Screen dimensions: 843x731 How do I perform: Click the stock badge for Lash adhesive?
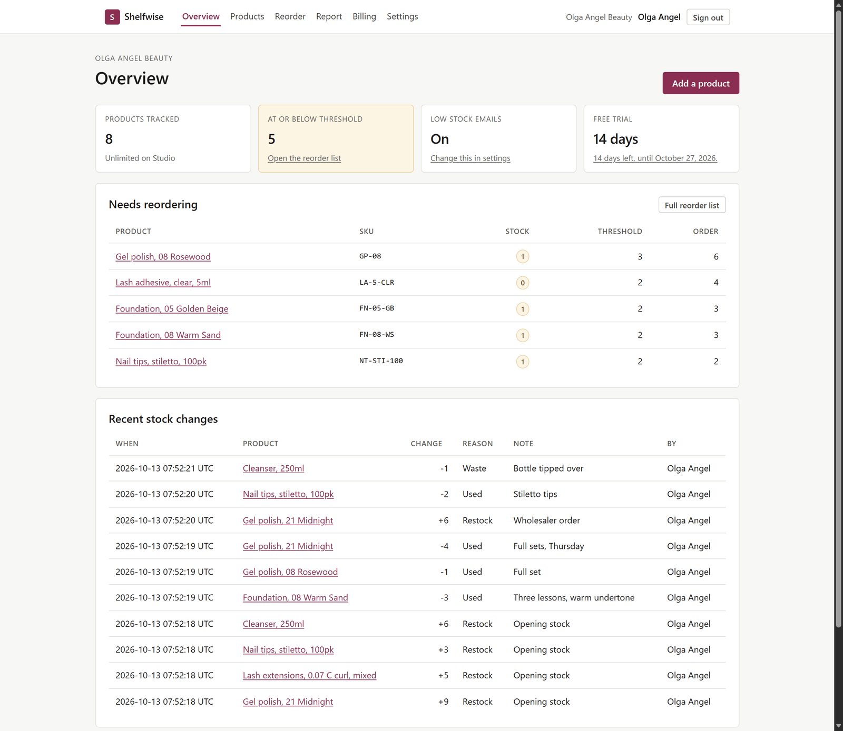click(523, 283)
